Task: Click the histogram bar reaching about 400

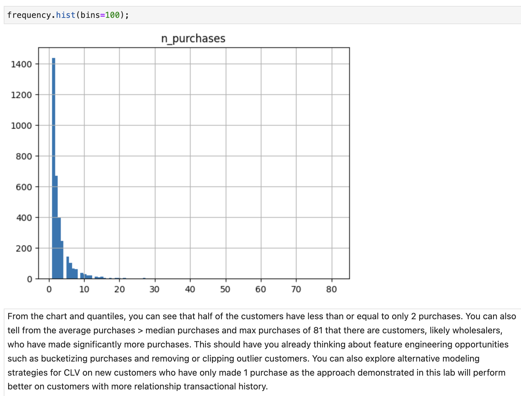Action: click(x=59, y=248)
